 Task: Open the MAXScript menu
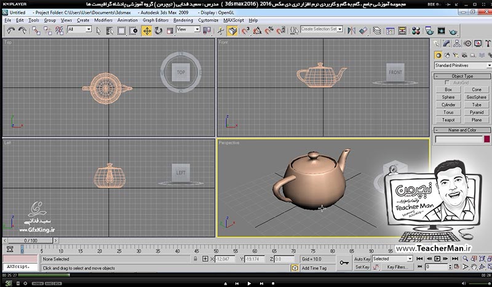click(234, 20)
